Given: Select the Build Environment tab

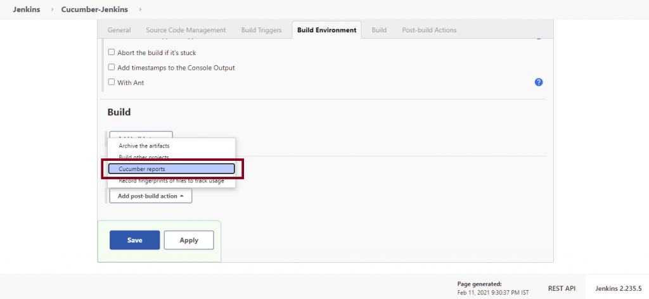Looking at the screenshot, I should pyautogui.click(x=326, y=30).
